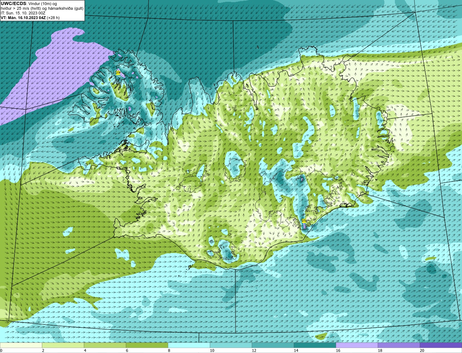The height and width of the screenshot is (353, 462).
Task: Select the olive green 6–8 m/s legend swatch
Action: pyautogui.click(x=147, y=345)
